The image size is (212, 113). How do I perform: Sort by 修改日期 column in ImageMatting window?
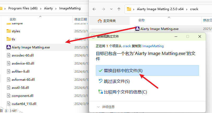[81, 20]
